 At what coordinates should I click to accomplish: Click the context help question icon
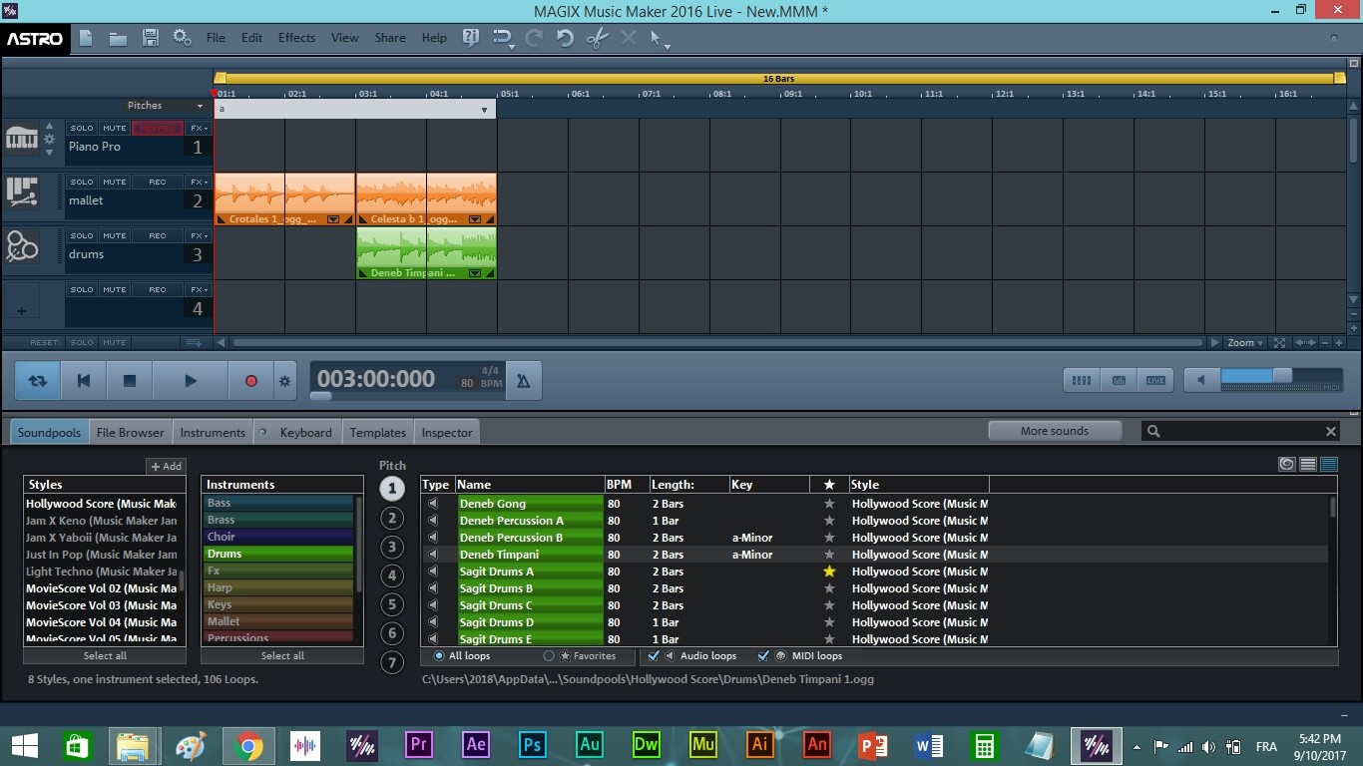pos(471,38)
